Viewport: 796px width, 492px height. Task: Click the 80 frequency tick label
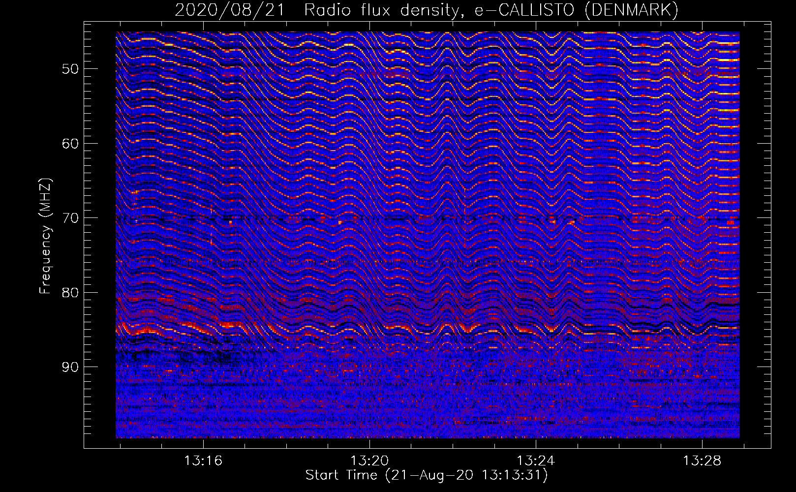(x=70, y=293)
